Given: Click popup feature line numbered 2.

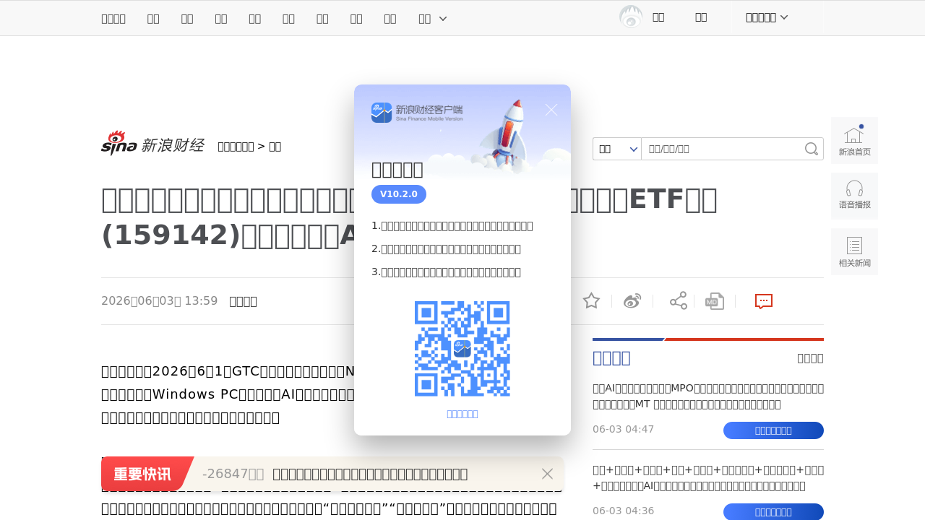Looking at the screenshot, I should pyautogui.click(x=447, y=249).
